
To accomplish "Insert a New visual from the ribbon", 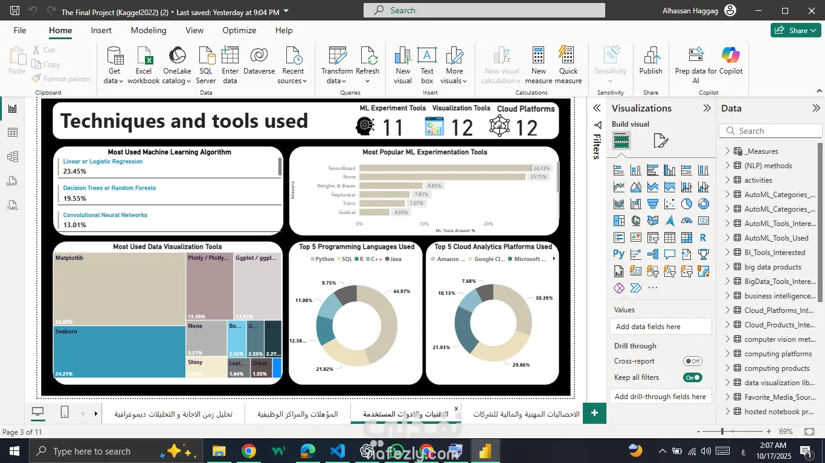I will point(403,65).
